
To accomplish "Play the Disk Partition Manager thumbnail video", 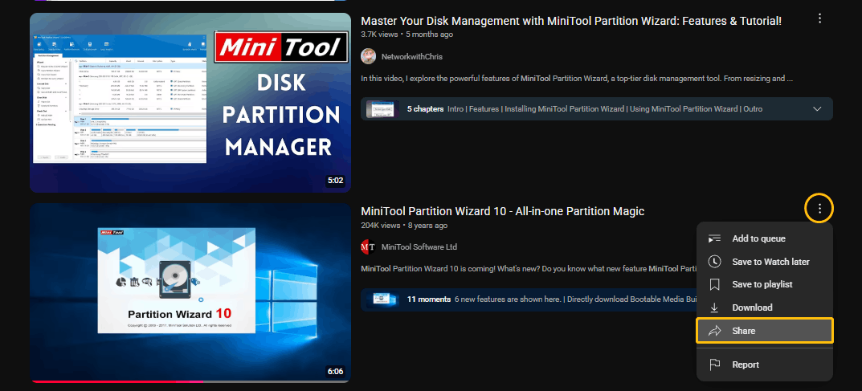I will (190, 103).
